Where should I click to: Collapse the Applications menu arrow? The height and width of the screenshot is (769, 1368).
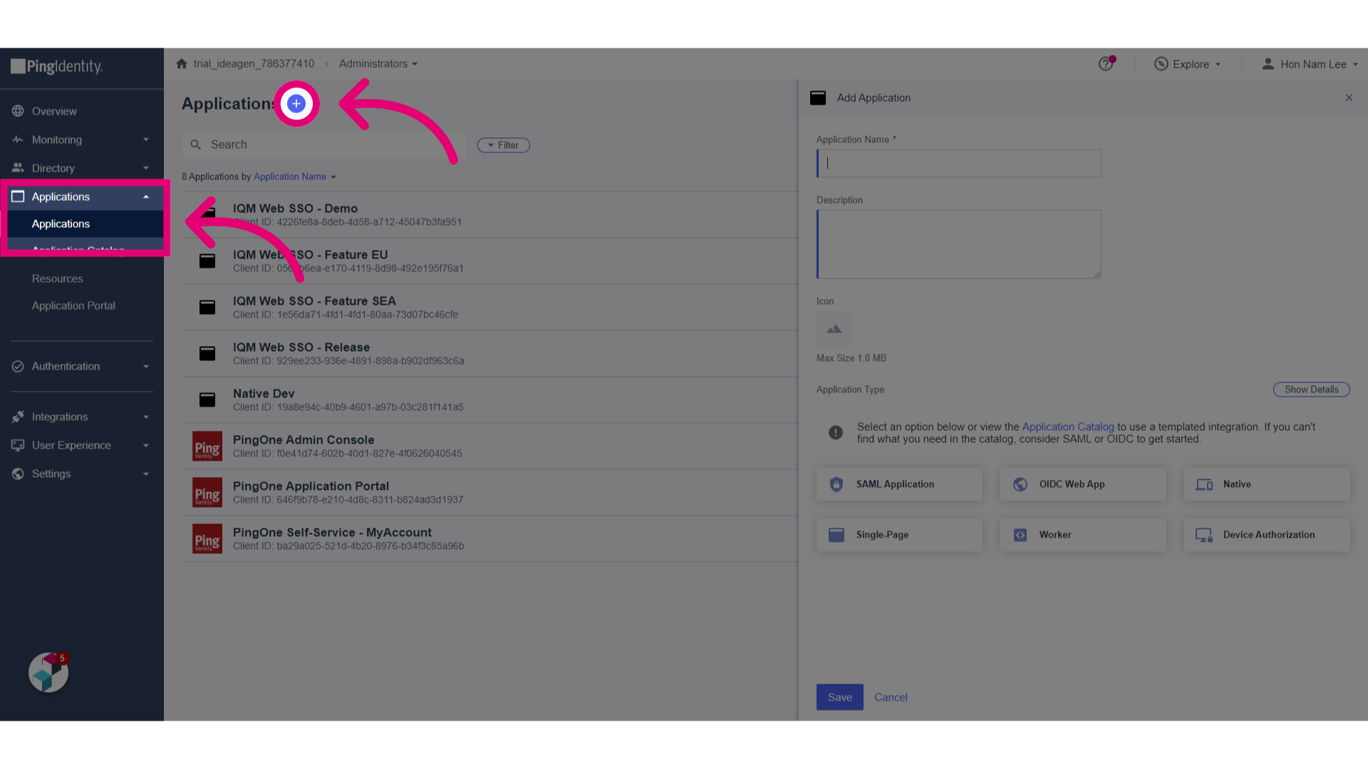tap(146, 197)
